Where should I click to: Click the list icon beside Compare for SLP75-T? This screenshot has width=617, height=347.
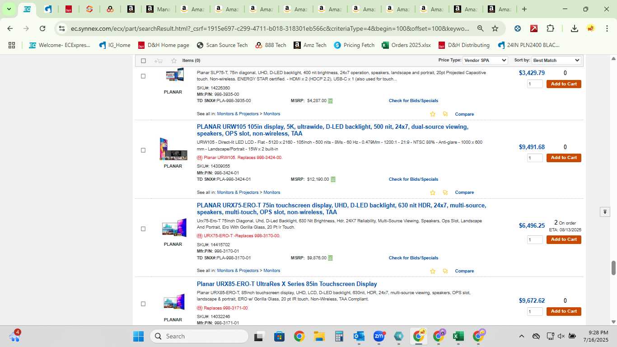pyautogui.click(x=445, y=114)
